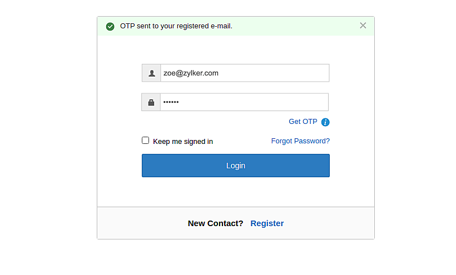Click the gray footer bar beside Register
The height and width of the screenshot is (275, 456).
point(334,223)
